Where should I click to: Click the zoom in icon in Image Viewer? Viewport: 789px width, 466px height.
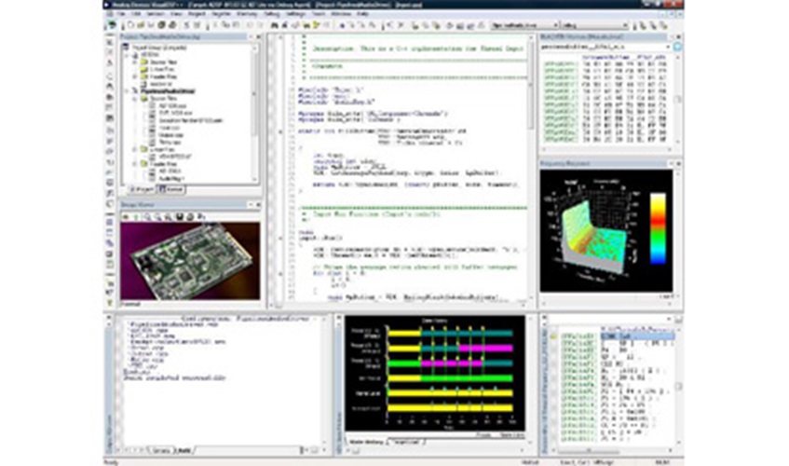pos(145,215)
